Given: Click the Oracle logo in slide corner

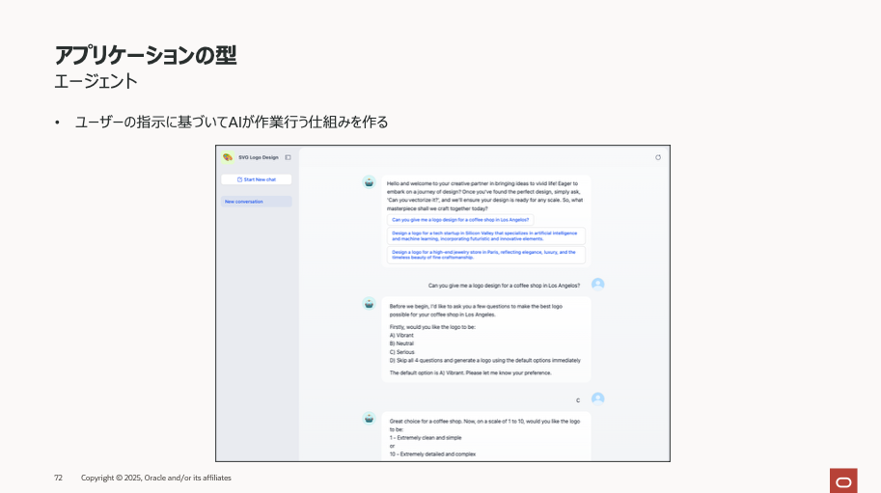Looking at the screenshot, I should click(x=843, y=481).
